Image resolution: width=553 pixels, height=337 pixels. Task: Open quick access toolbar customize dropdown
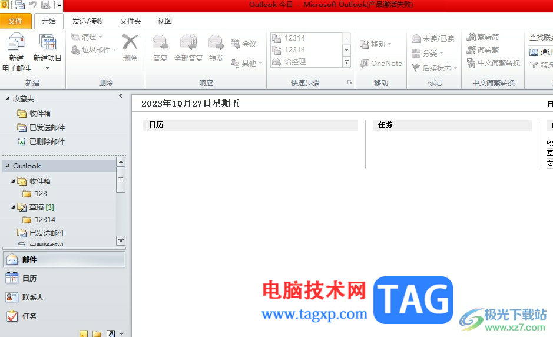59,5
